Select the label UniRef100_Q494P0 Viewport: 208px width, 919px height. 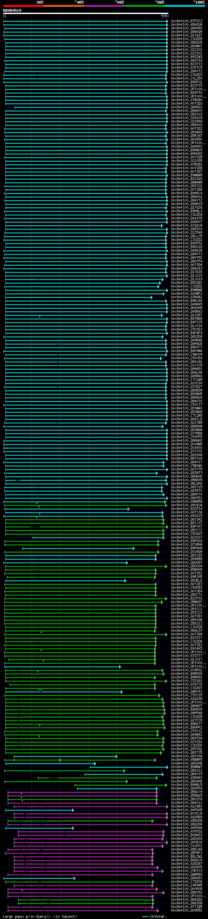click(x=186, y=147)
